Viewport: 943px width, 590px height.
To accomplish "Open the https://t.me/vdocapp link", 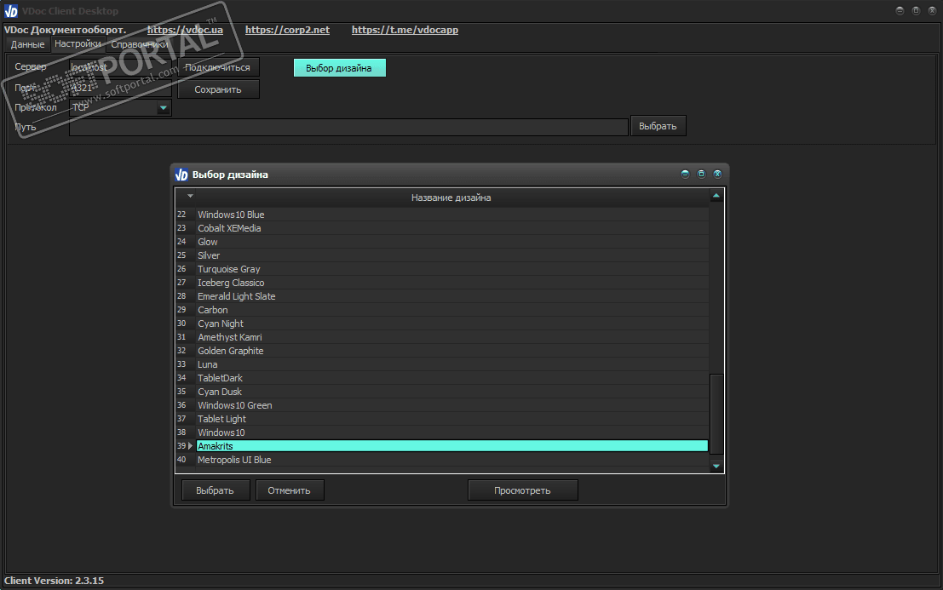I will pyautogui.click(x=405, y=30).
